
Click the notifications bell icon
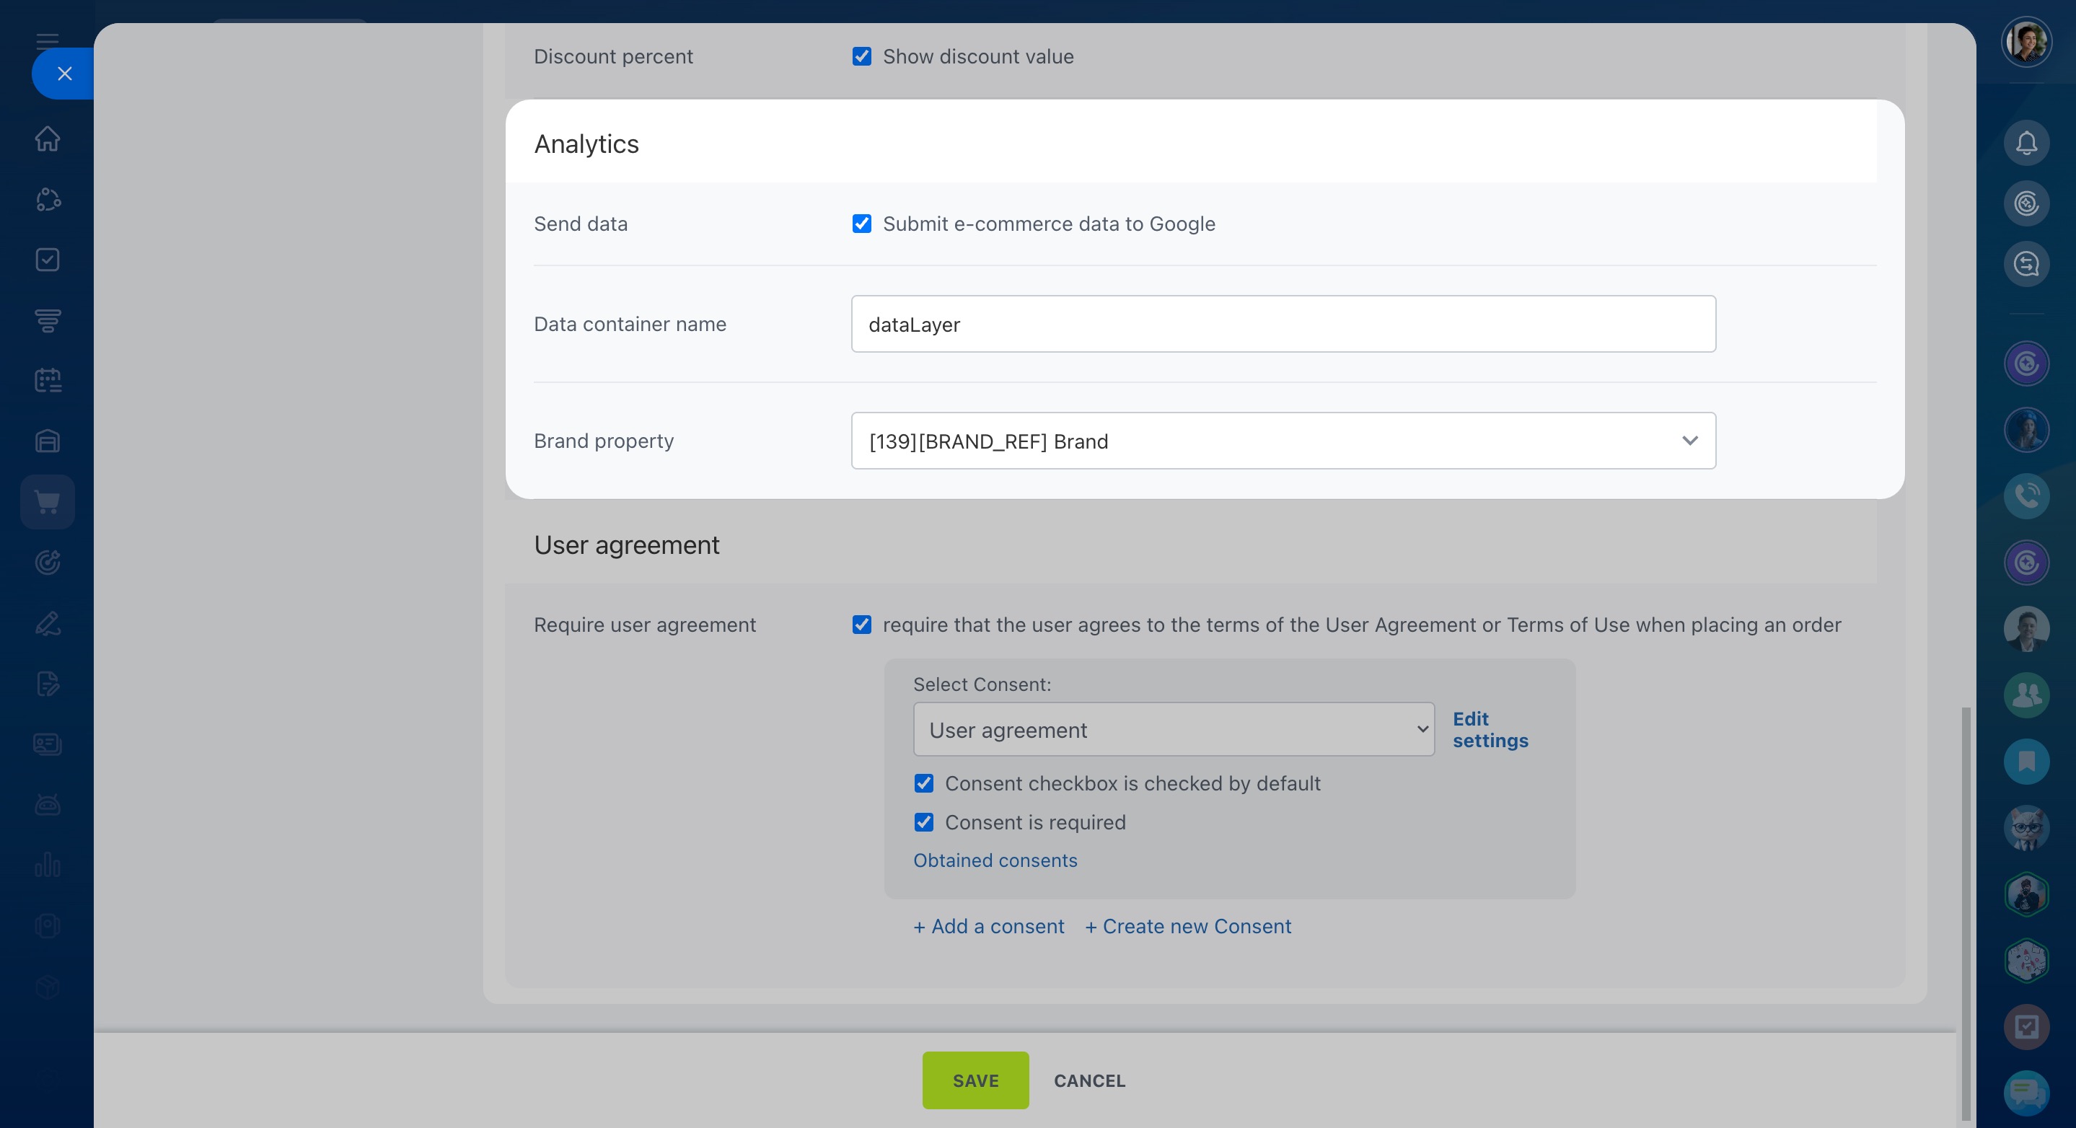(x=2026, y=144)
